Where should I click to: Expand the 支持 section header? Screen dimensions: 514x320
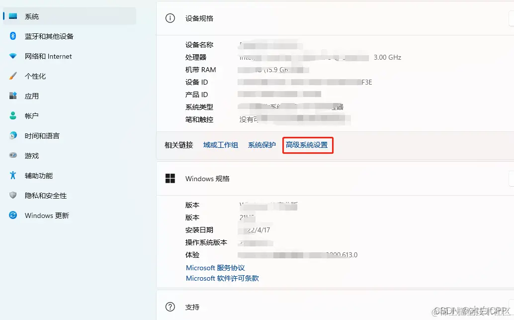click(x=335, y=305)
